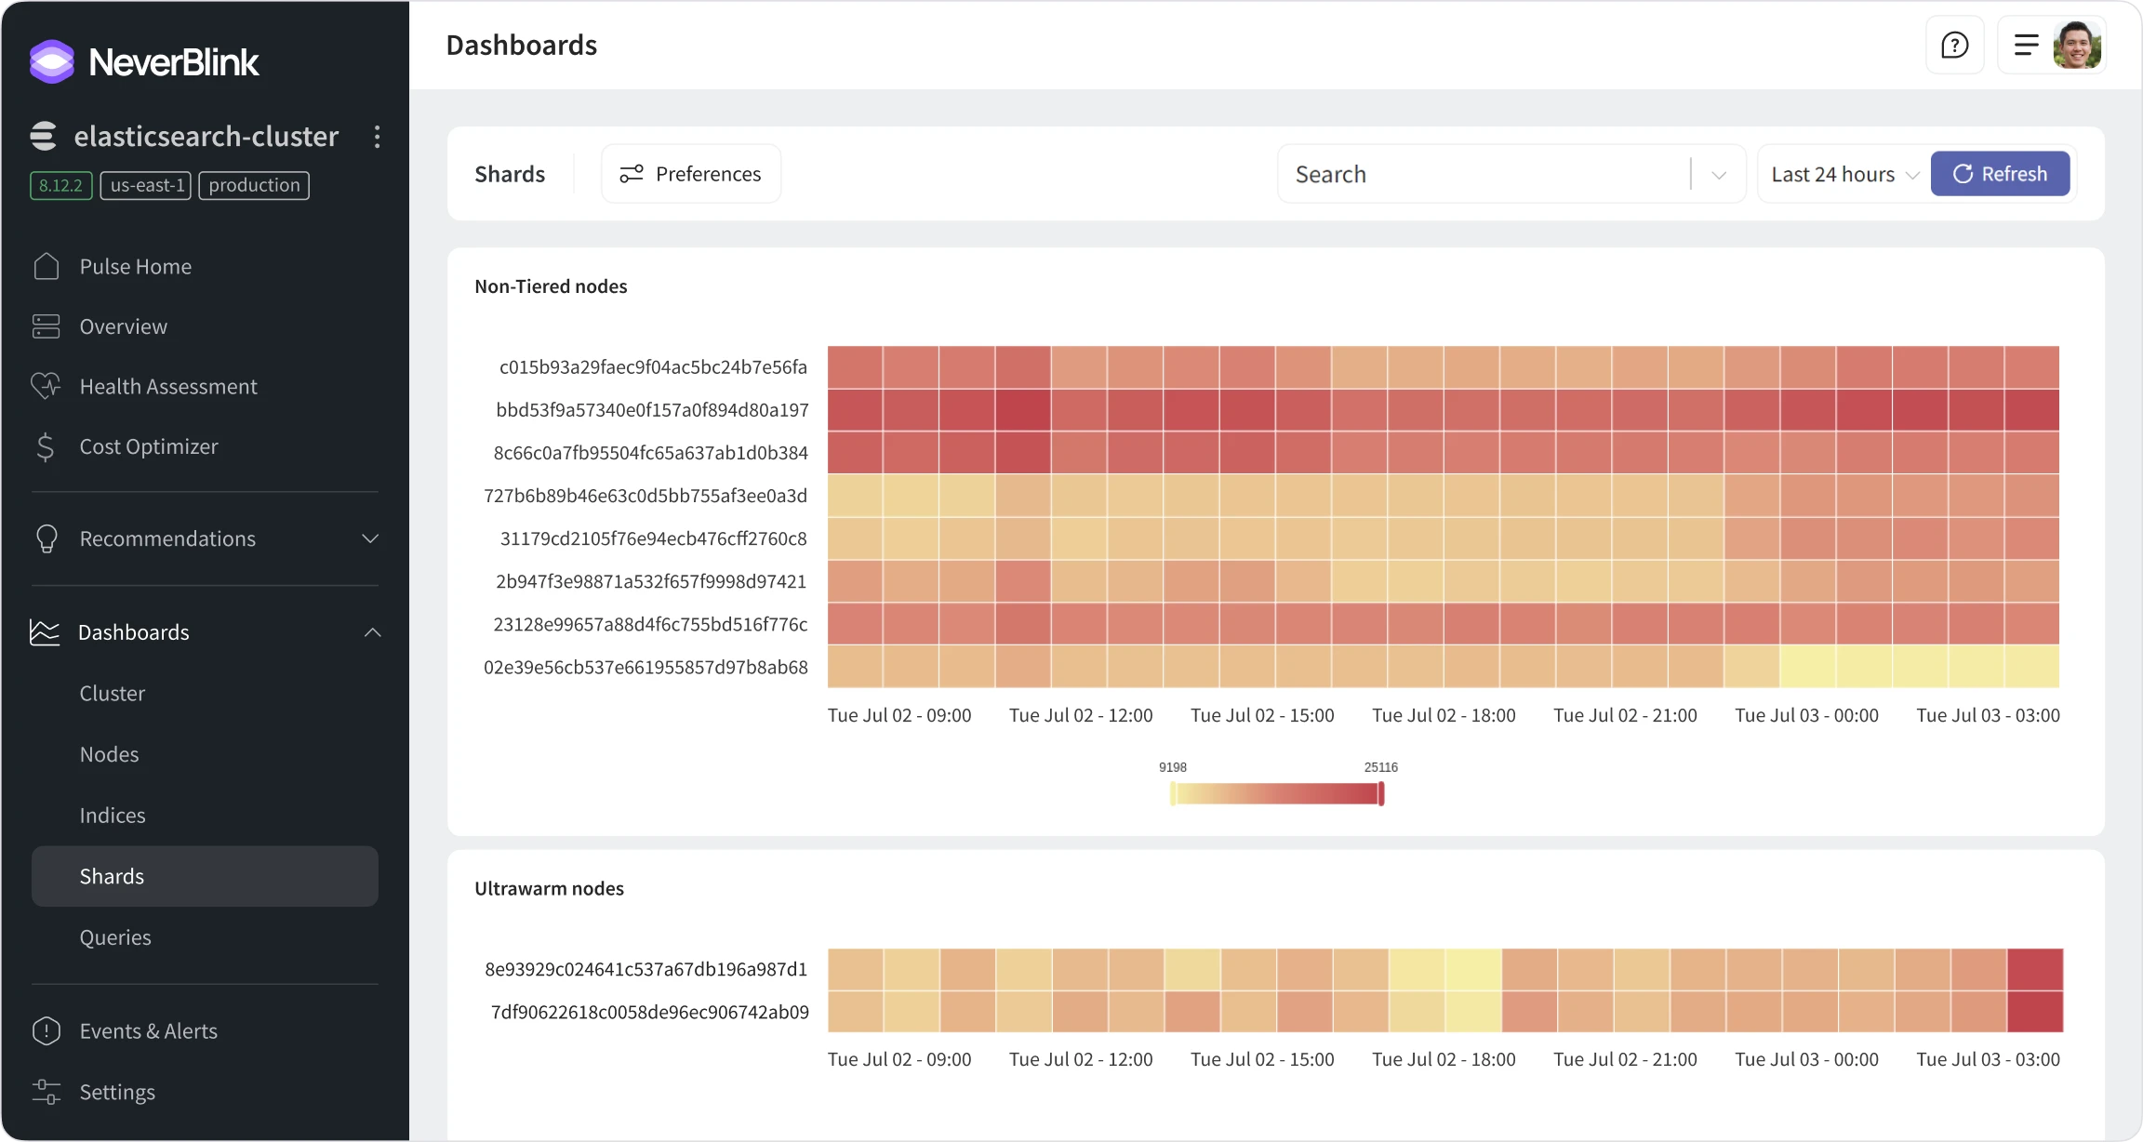Viewport: 2143px width, 1142px height.
Task: Open the Search box dropdown arrow
Action: point(1719,175)
